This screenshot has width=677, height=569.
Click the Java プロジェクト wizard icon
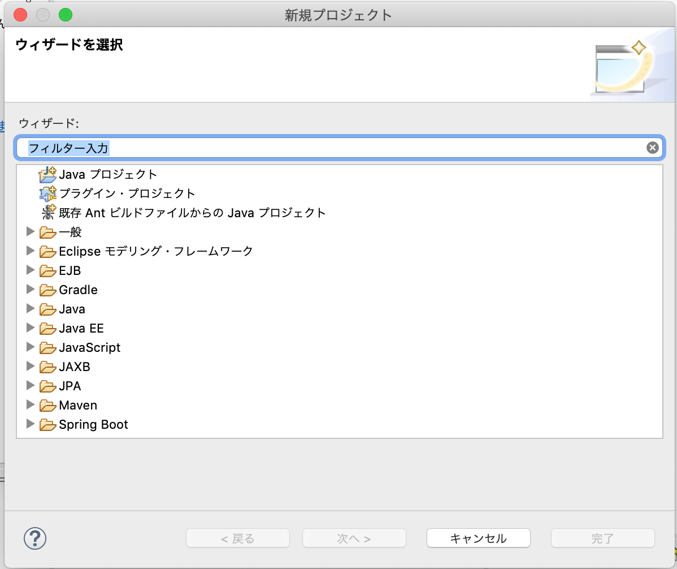(47, 175)
